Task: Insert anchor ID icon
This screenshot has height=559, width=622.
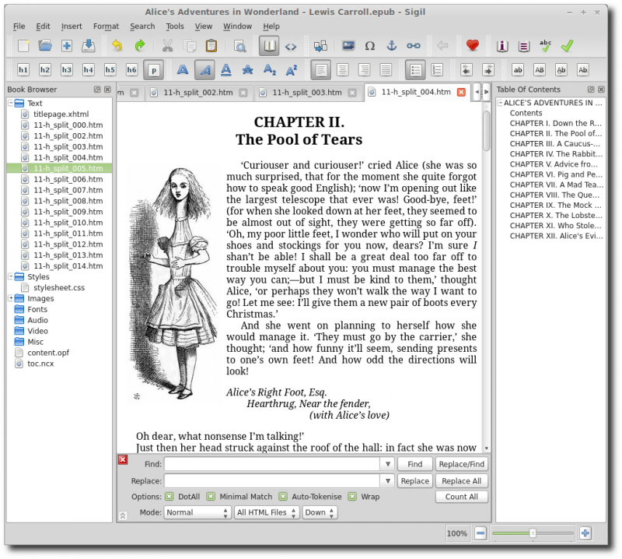Action: [392, 46]
